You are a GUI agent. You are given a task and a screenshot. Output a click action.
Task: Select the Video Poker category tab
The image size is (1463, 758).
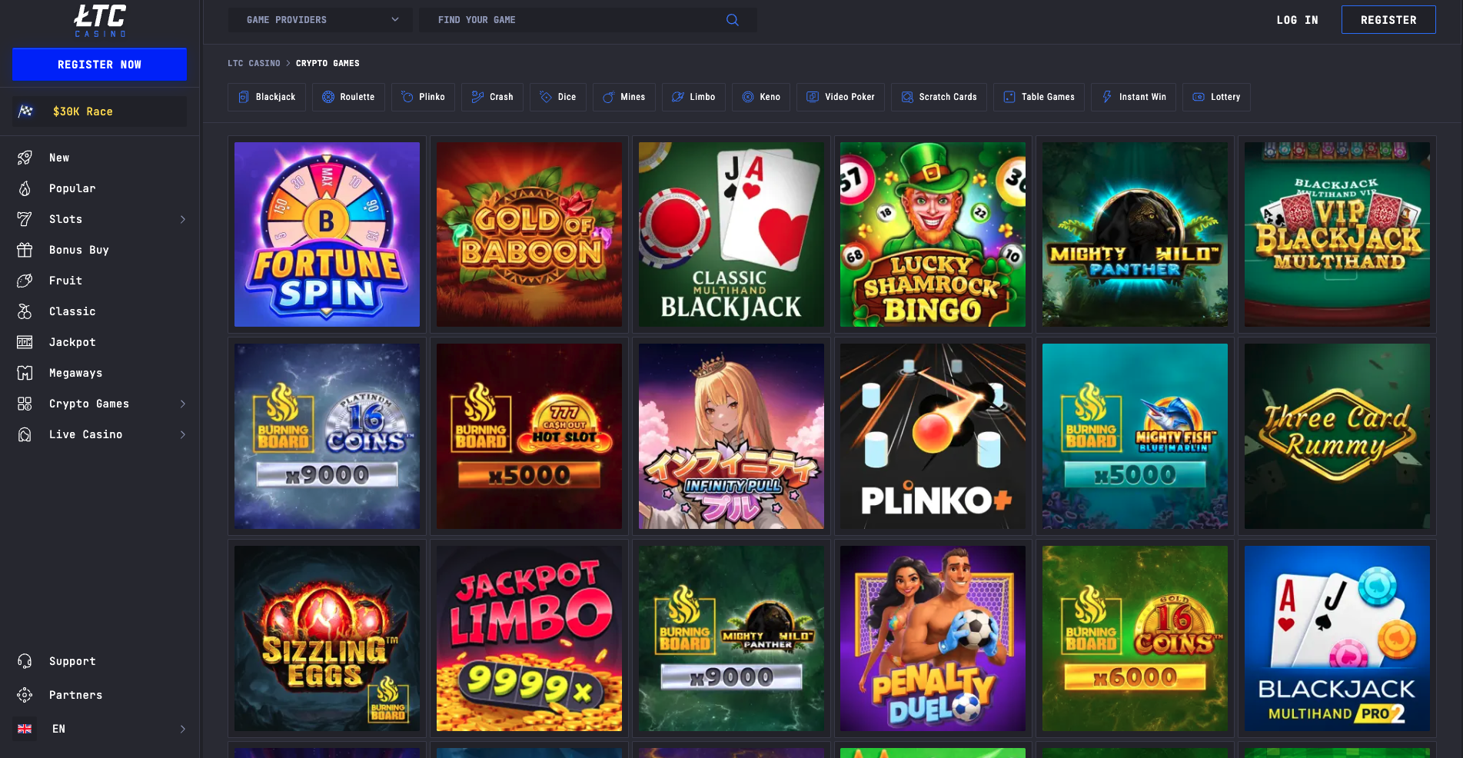pos(840,97)
